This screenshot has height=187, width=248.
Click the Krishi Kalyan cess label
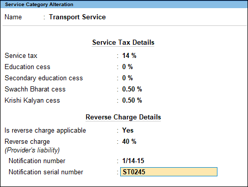tap(32, 101)
